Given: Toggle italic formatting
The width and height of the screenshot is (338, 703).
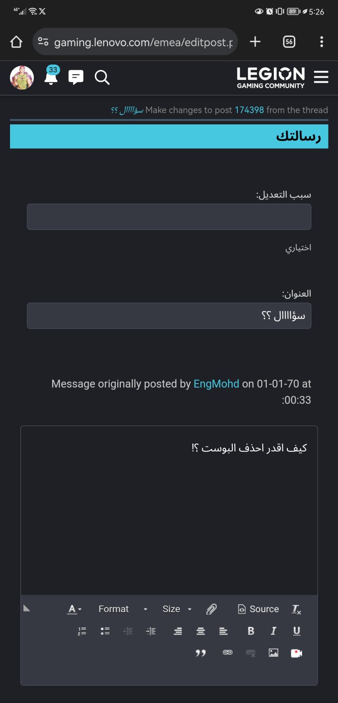Looking at the screenshot, I should click(x=273, y=631).
